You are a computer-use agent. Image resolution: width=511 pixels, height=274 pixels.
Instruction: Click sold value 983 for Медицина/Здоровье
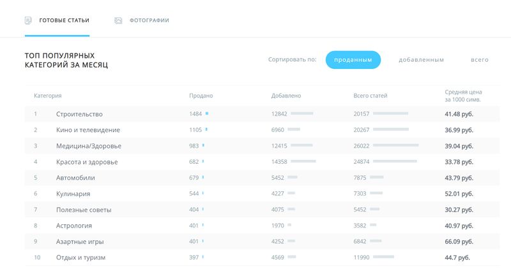coord(194,146)
